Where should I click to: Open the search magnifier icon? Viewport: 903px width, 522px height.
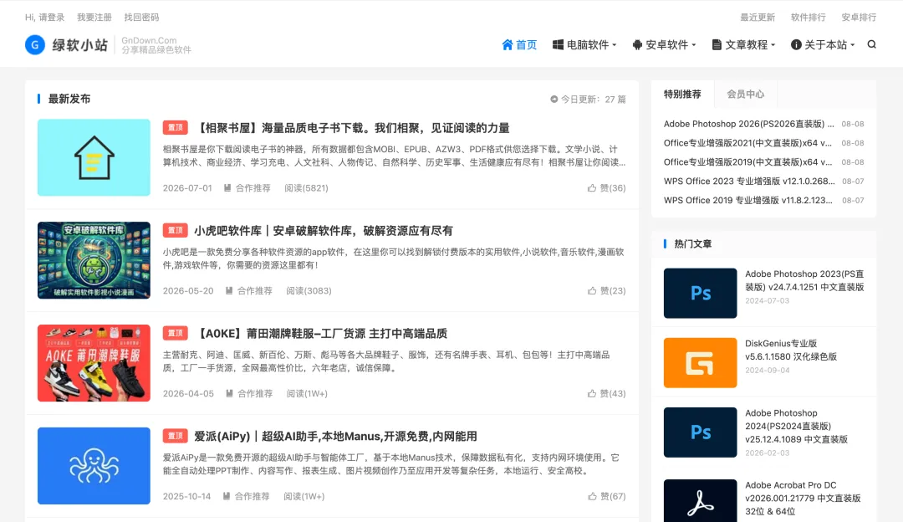point(871,44)
